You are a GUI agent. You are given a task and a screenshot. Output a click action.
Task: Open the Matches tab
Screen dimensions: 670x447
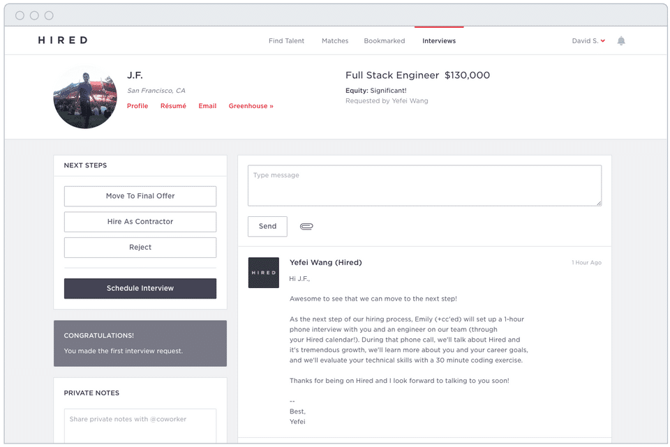click(335, 41)
